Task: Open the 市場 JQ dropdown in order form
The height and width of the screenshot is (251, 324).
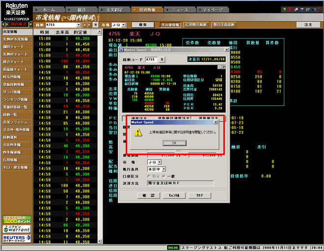Action: (x=159, y=162)
